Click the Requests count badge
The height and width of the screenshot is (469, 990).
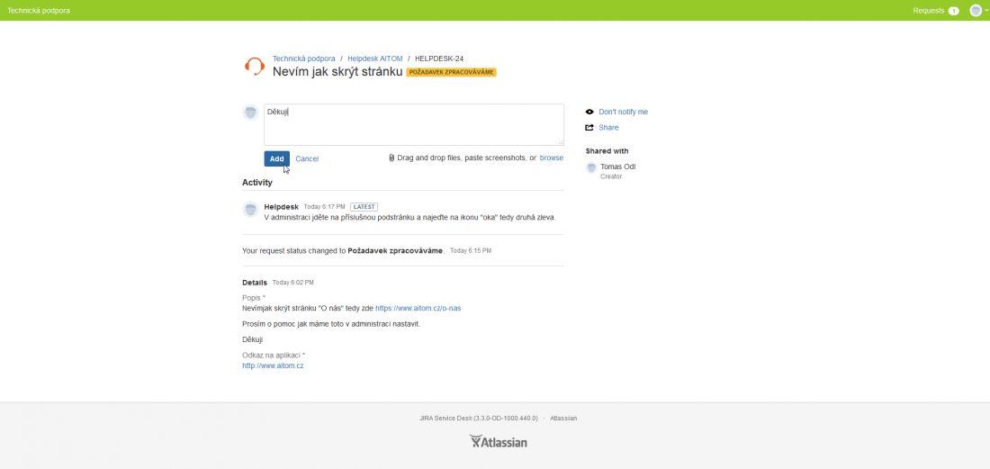953,11
